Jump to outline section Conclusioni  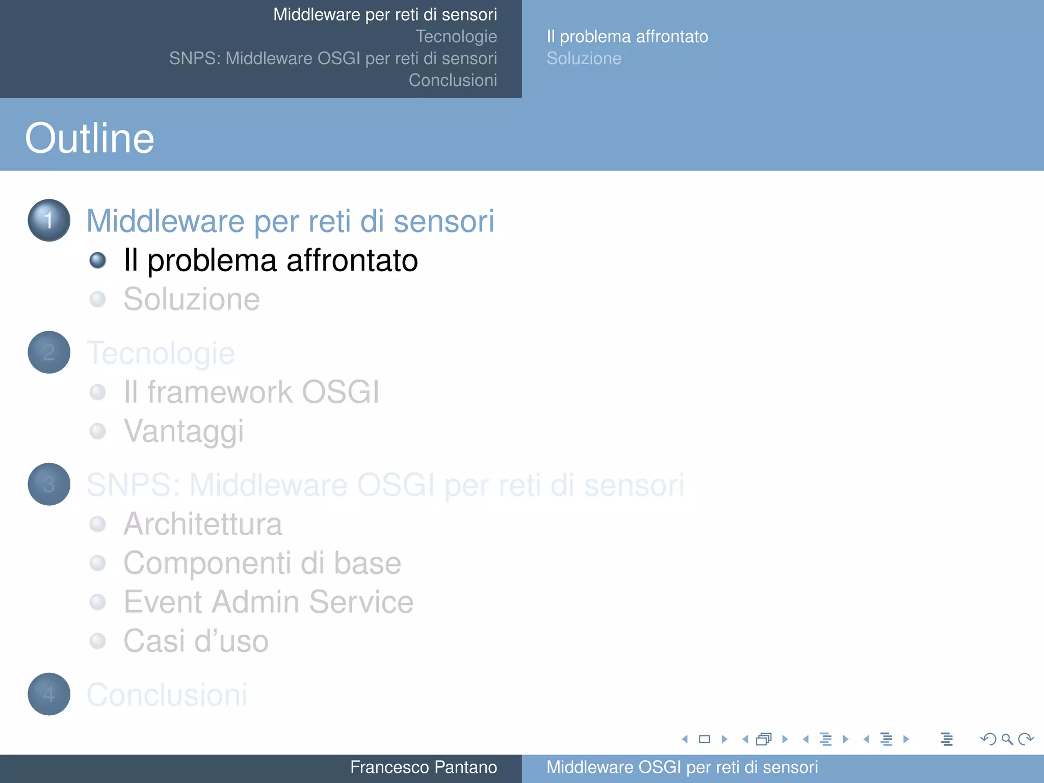167,695
